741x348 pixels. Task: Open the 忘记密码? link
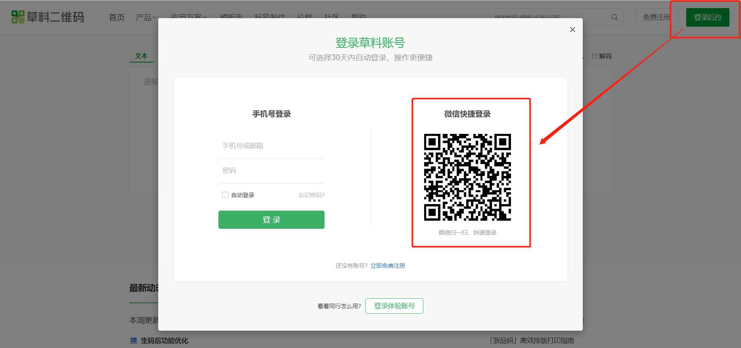coord(311,195)
